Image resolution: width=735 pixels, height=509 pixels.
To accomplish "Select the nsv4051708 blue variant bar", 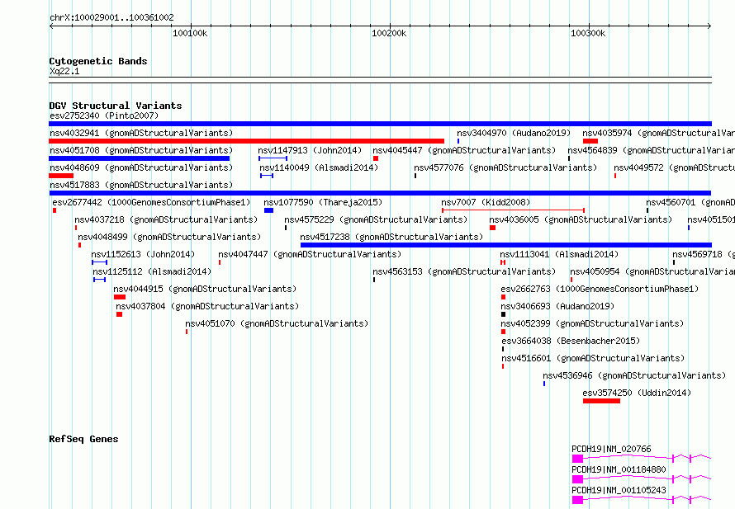I will coord(140,158).
